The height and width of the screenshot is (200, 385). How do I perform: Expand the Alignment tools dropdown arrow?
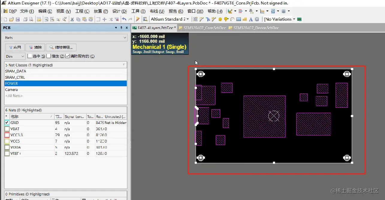point(246,11)
